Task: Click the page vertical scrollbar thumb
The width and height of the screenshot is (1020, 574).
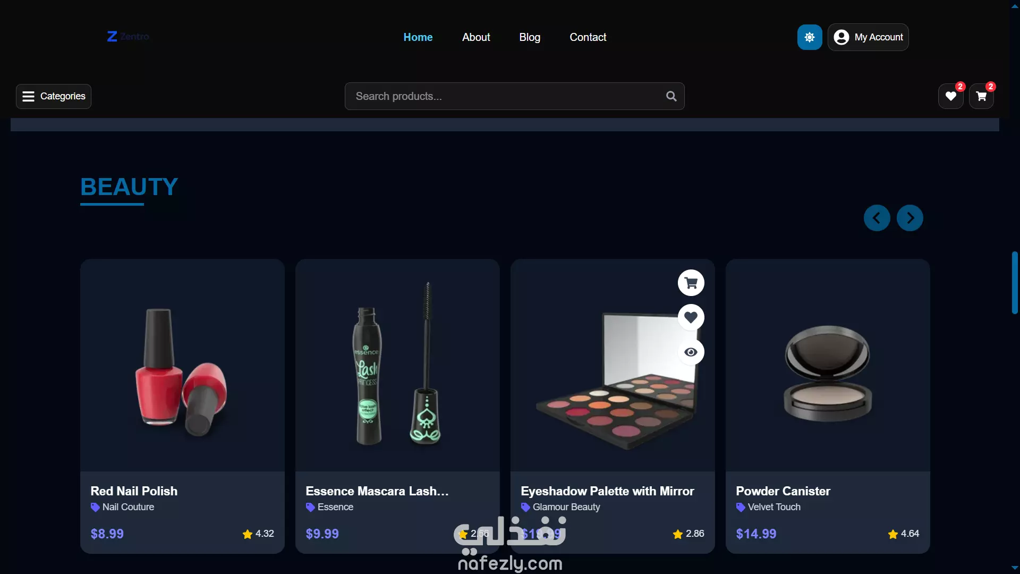Action: click(1015, 283)
